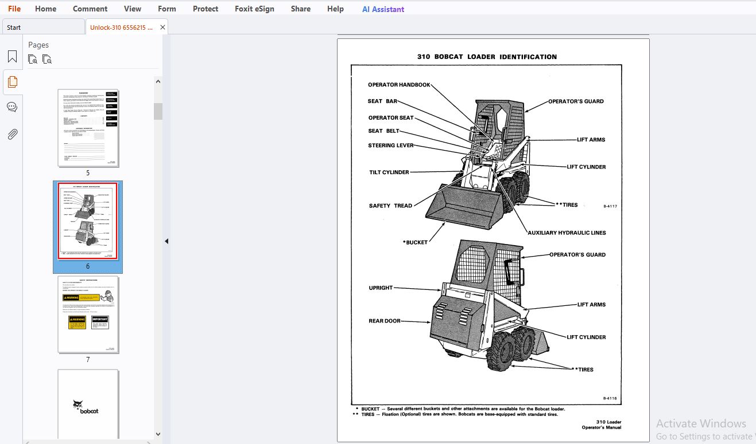Collapse the navigation panel arrow
756x444 pixels.
(166, 241)
